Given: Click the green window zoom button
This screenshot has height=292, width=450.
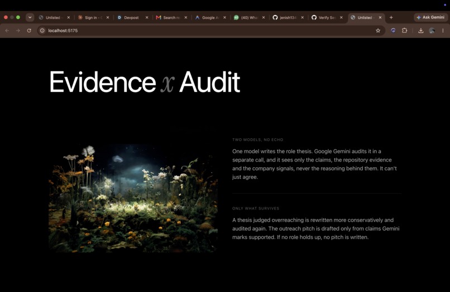Looking at the screenshot, I should click(18, 17).
